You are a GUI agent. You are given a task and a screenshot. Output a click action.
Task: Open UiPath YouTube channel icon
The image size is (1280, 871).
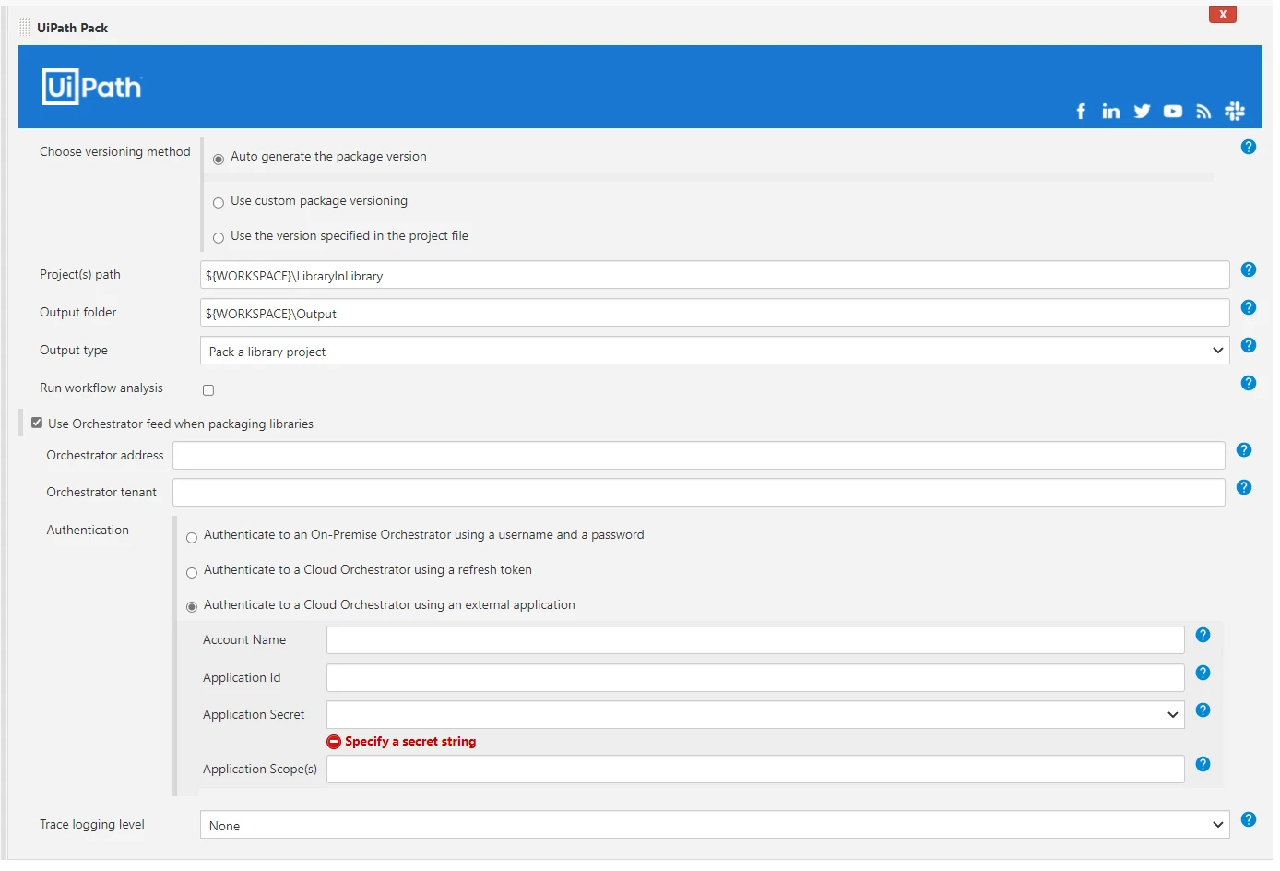[x=1173, y=112]
